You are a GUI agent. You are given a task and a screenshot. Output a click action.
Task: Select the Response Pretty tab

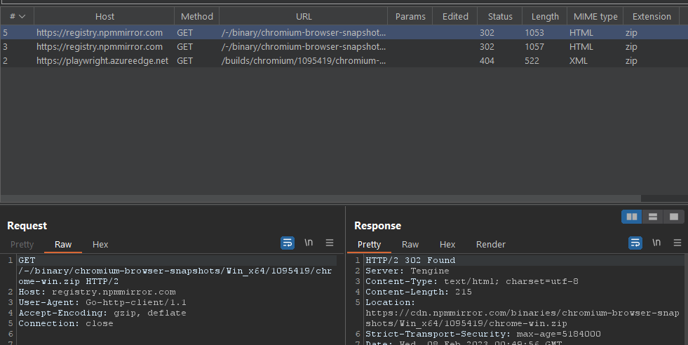369,245
